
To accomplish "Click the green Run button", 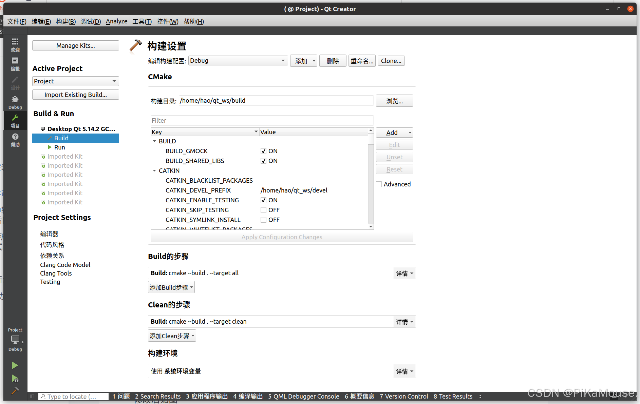I will [x=15, y=365].
